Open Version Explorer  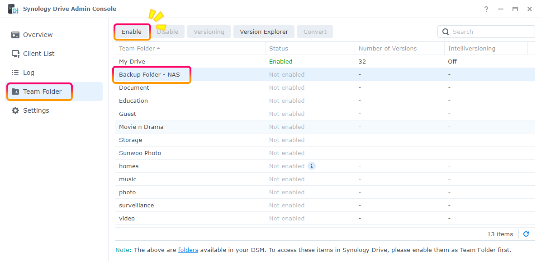(x=264, y=32)
